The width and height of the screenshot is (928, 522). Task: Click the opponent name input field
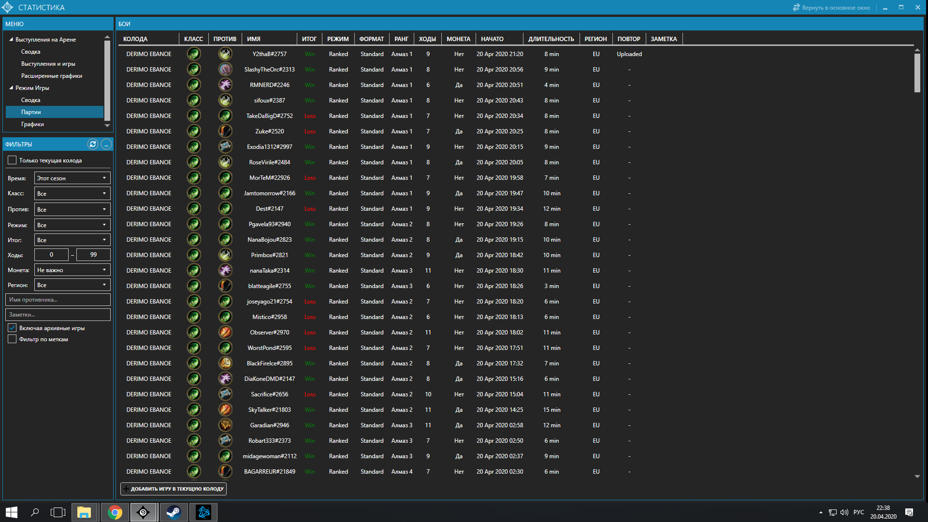58,300
